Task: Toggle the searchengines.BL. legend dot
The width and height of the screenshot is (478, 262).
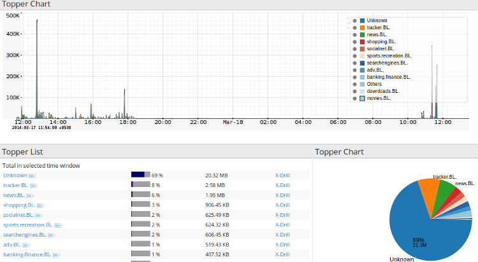Action: 354,64
